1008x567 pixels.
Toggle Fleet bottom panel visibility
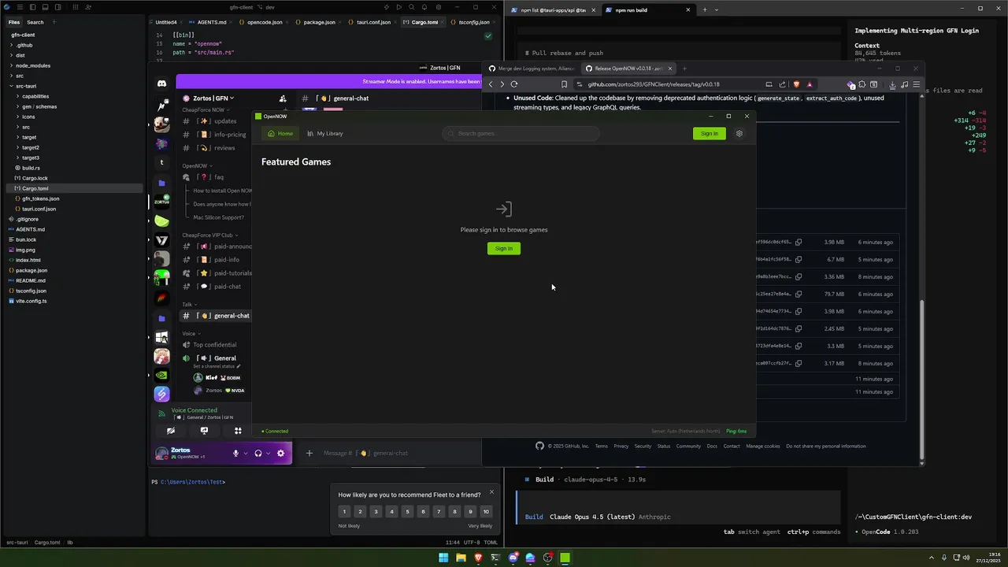(46, 7)
